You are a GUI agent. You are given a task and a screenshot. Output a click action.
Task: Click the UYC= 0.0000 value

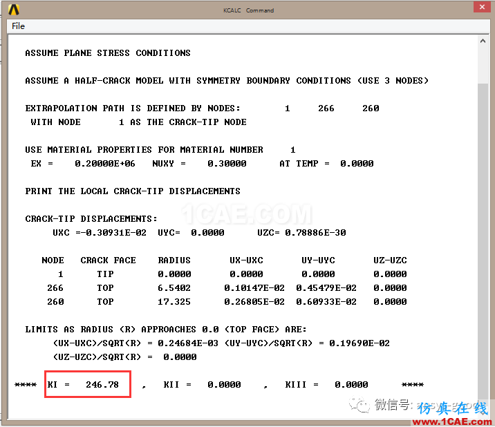pyautogui.click(x=191, y=233)
